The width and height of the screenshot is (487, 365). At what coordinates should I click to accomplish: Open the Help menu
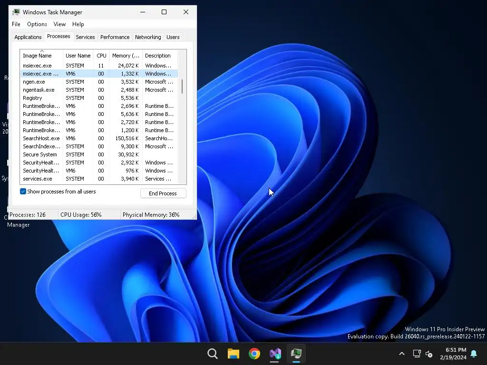(78, 24)
